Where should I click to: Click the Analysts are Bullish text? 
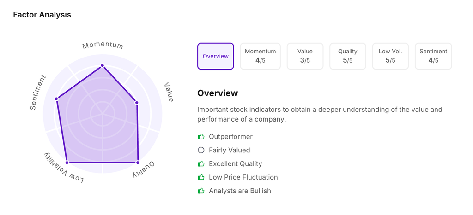pos(240,191)
